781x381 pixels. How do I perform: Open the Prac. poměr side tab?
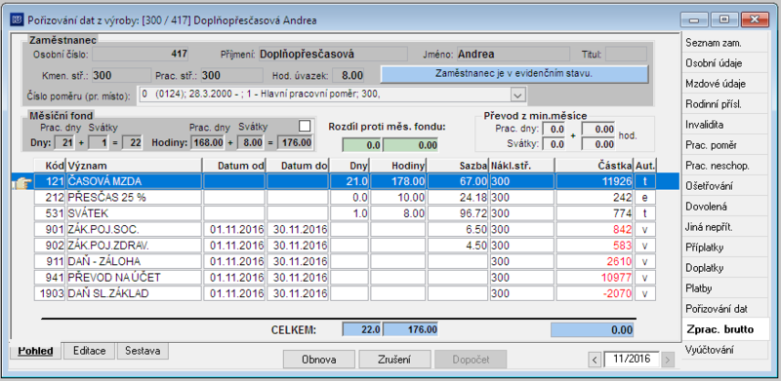tap(725, 145)
